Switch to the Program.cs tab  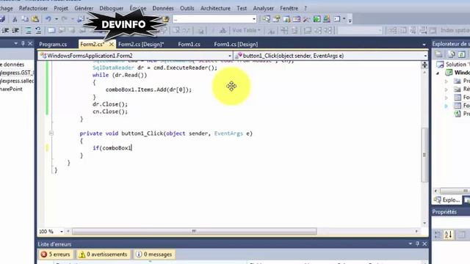tap(53, 44)
